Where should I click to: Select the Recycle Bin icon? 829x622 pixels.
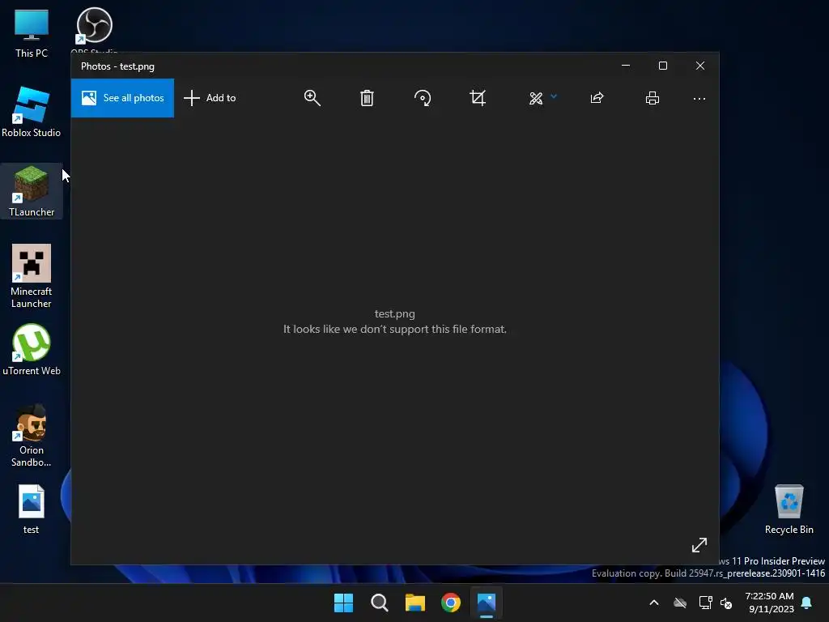pyautogui.click(x=789, y=509)
